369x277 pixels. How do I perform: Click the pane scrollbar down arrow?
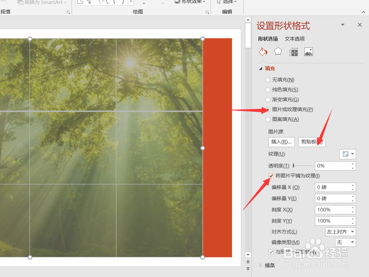tap(248, 255)
